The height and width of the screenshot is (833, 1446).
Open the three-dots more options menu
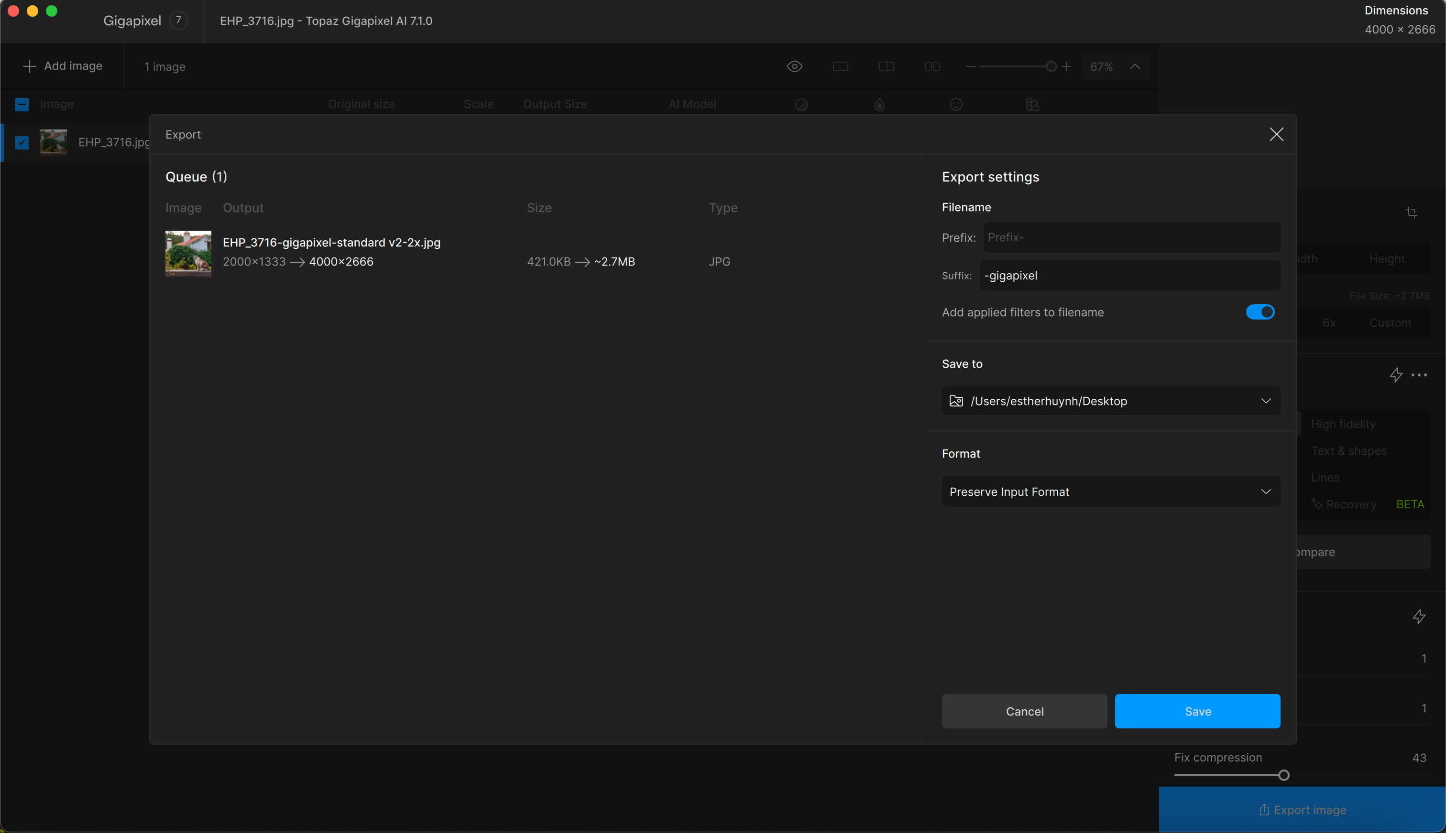(1419, 375)
